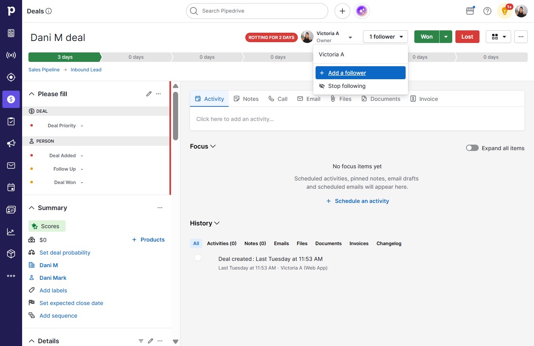This screenshot has width=534, height=346.
Task: Switch to the Call tab
Action: (x=278, y=99)
